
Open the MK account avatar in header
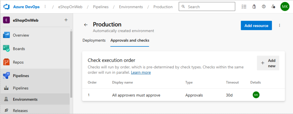pyautogui.click(x=285, y=7)
